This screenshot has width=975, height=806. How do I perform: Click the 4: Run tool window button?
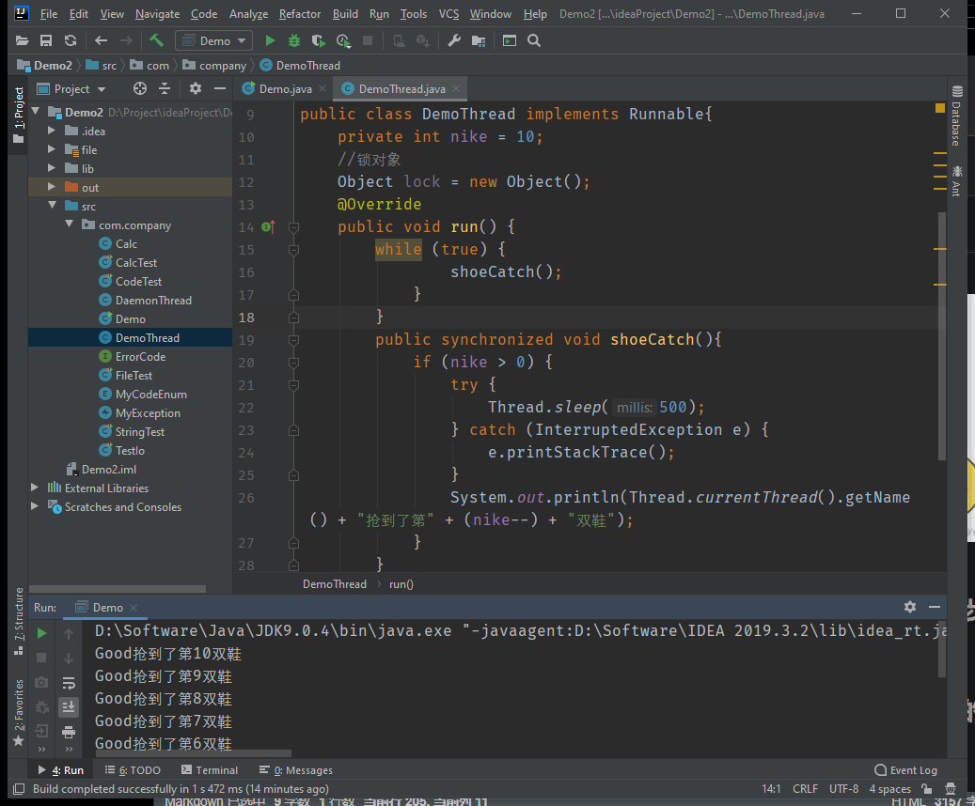pos(61,770)
